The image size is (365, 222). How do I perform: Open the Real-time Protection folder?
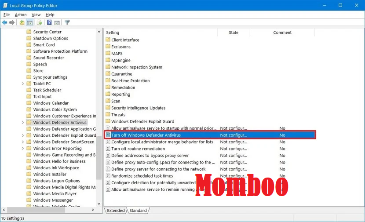click(x=130, y=81)
